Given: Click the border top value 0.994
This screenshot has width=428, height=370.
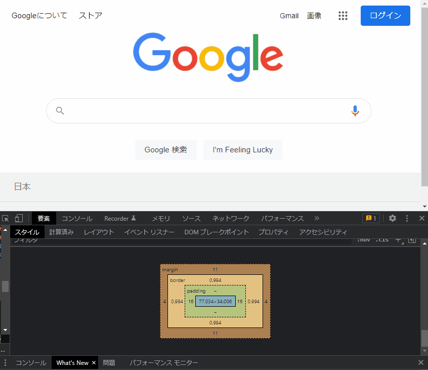Looking at the screenshot, I should click(216, 280).
